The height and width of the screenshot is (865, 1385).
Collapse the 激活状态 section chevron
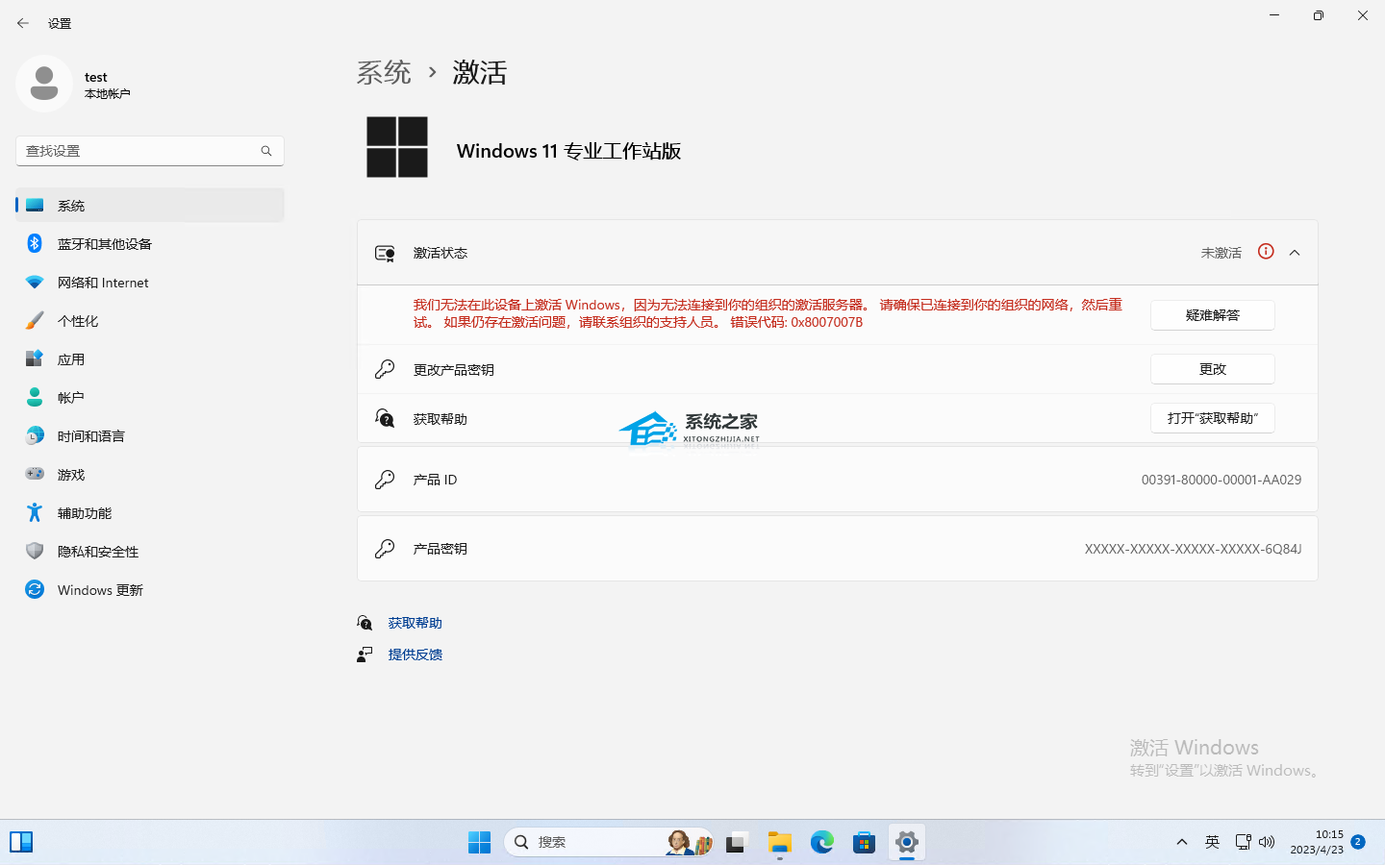pyautogui.click(x=1295, y=253)
